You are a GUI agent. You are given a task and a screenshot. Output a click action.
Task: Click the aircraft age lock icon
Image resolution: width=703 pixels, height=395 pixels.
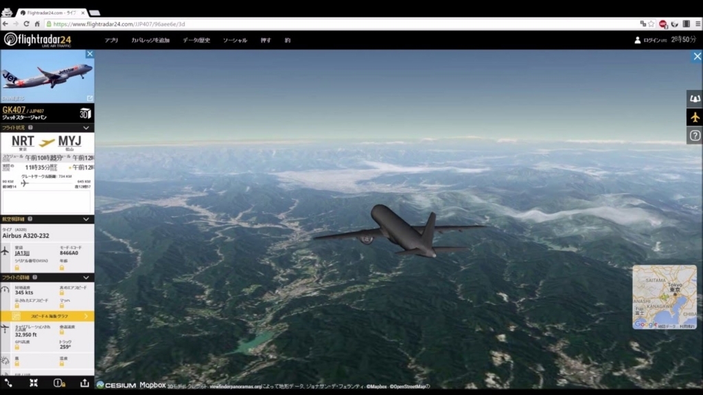click(x=62, y=268)
